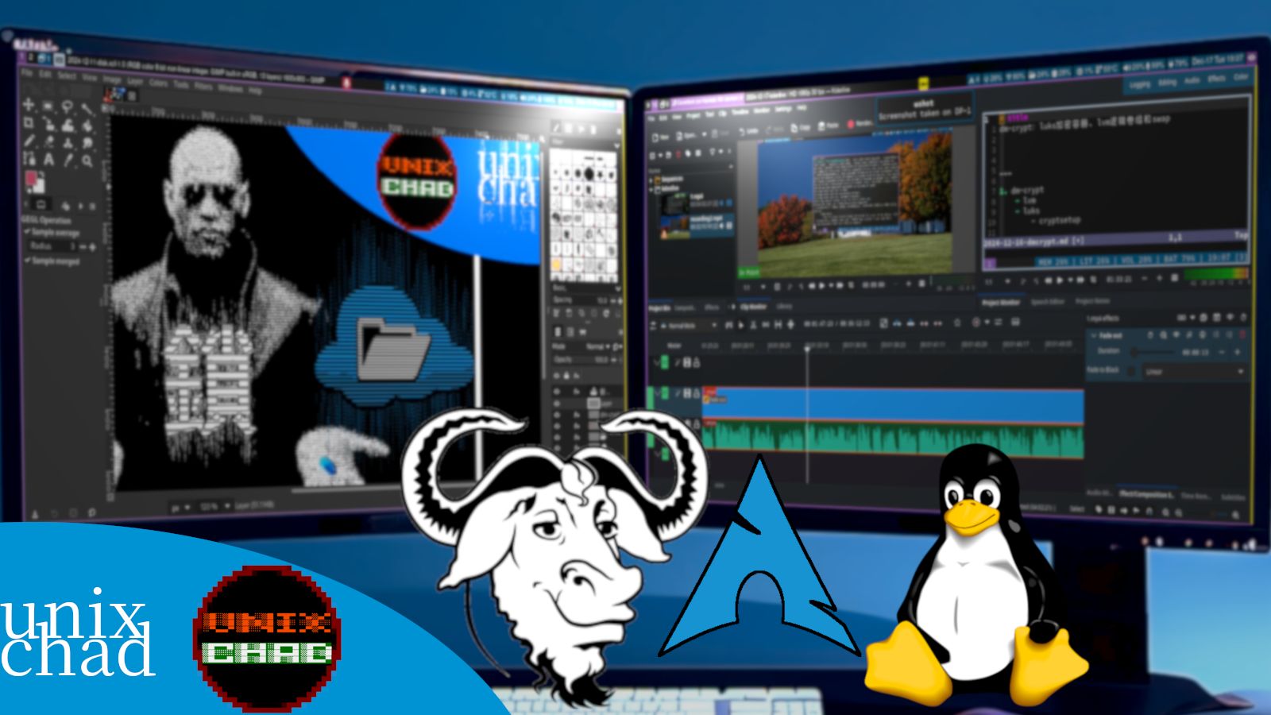Select the Bucket Fill tool in GIMP
Viewport: 1271px width, 715px height.
(87, 127)
